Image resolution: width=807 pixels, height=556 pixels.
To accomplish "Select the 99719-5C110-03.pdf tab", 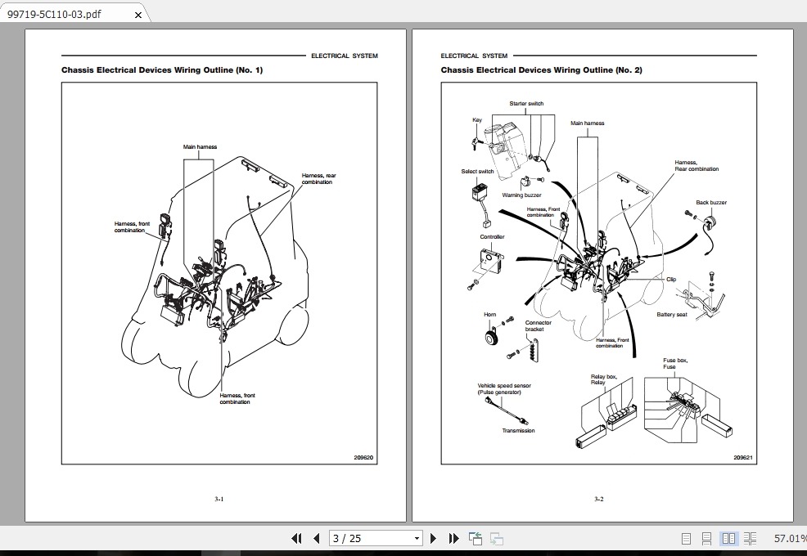I will 57,13.
